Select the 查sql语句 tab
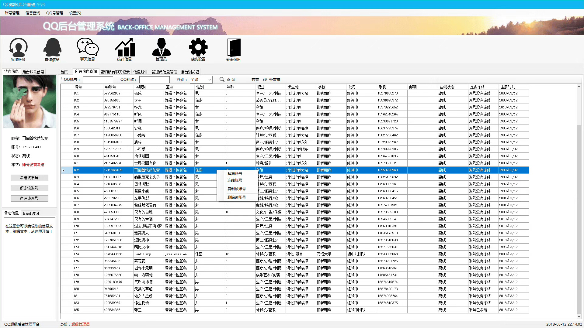The height and width of the screenshot is (328, 584). click(31, 214)
